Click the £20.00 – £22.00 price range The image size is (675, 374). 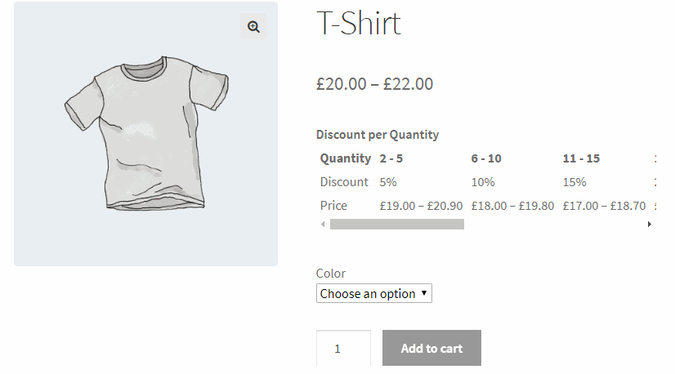[374, 83]
